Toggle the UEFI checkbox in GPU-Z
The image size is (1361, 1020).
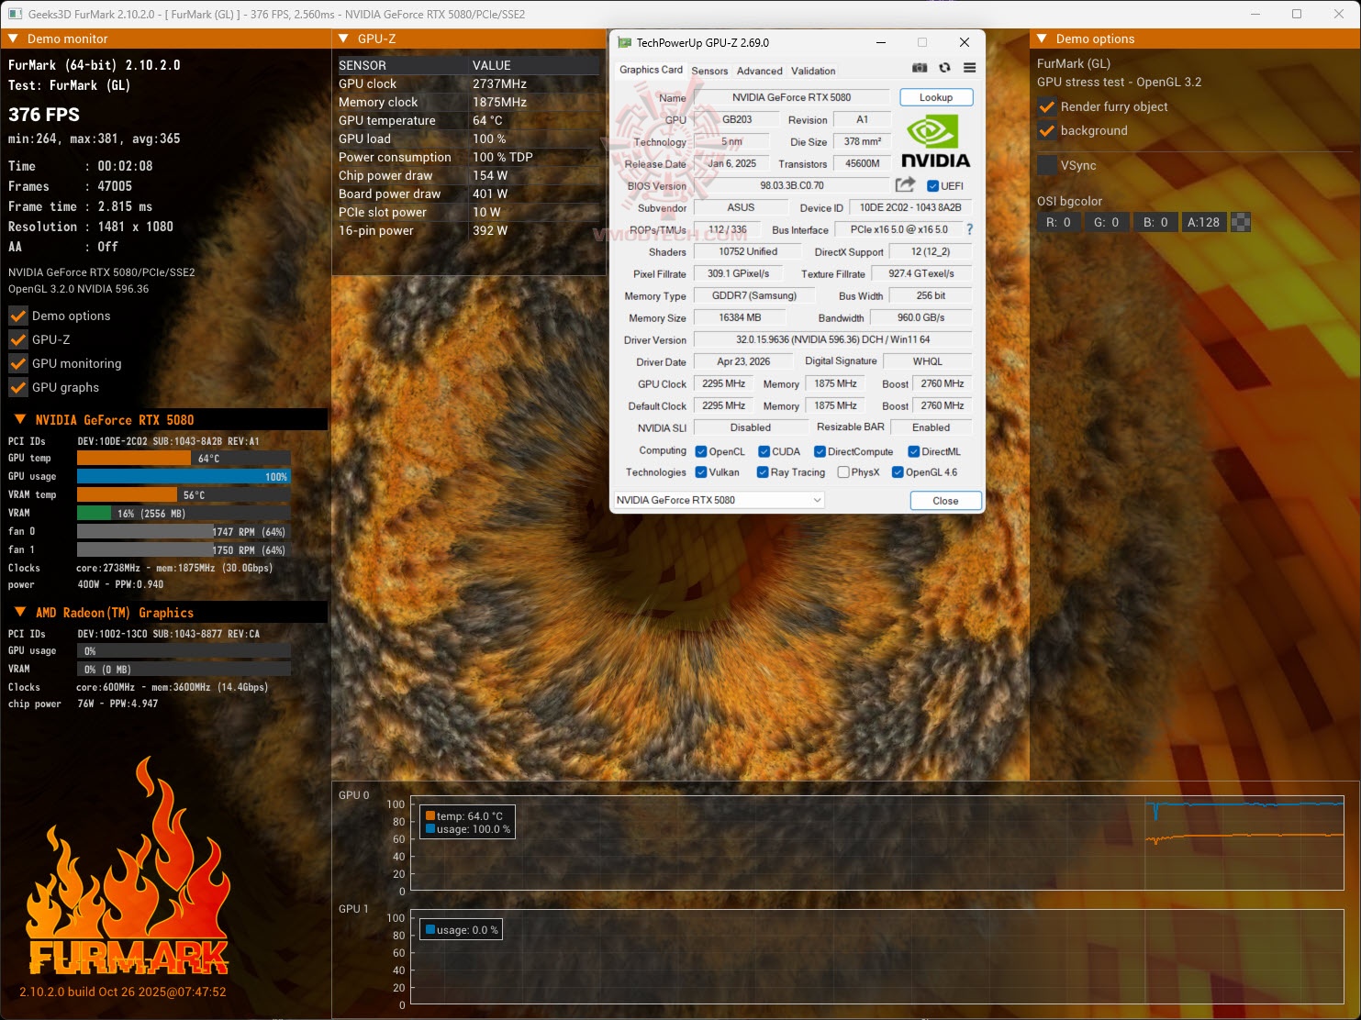[932, 185]
